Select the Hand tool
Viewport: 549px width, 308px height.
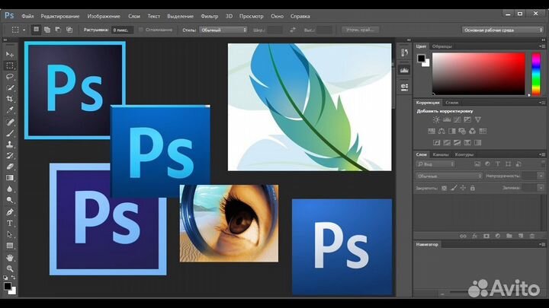click(x=10, y=258)
